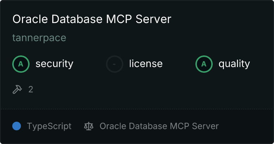This screenshot has width=274, height=144.
Task: Click the TypeScript language label
Action: click(x=49, y=126)
